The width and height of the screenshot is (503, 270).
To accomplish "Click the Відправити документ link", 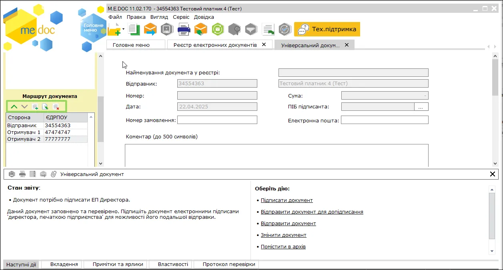I will [288, 223].
